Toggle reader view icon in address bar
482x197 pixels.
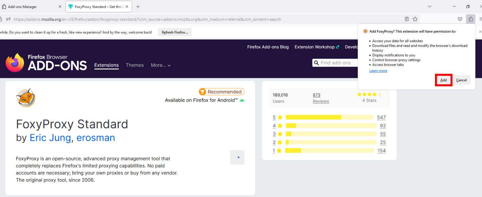[407, 19]
